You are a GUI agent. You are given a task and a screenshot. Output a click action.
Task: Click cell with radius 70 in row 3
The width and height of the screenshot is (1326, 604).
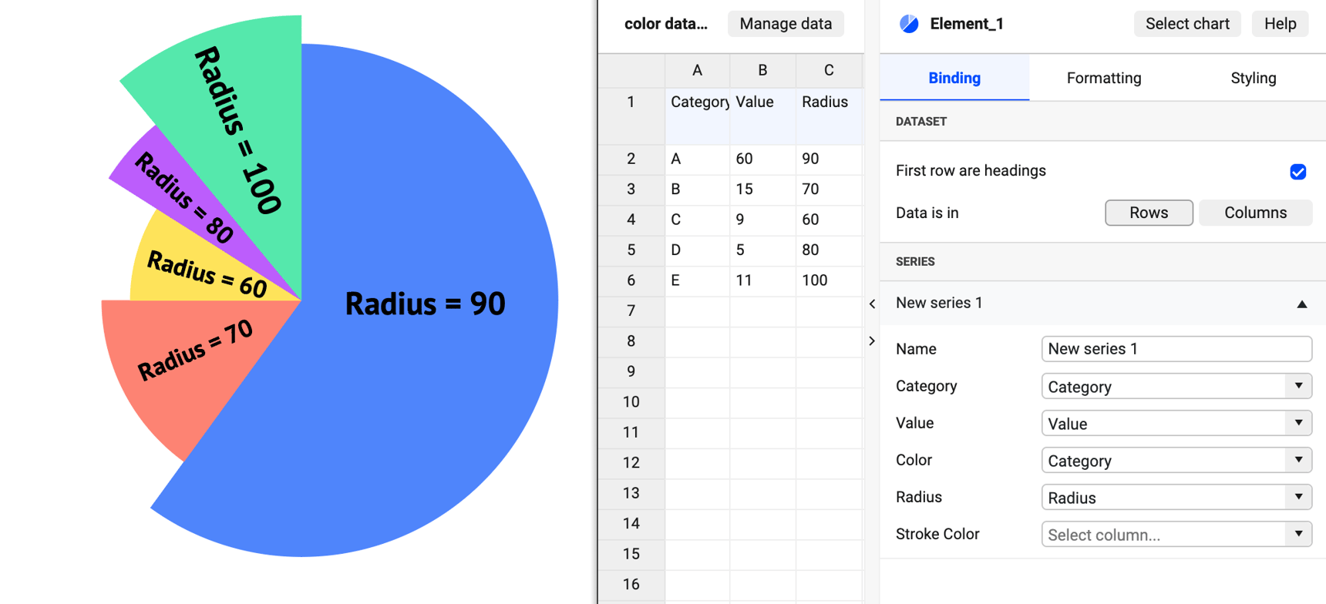(830, 190)
